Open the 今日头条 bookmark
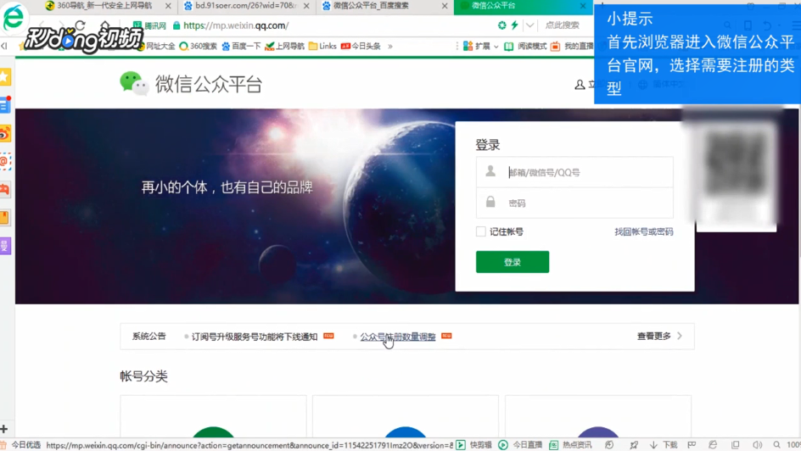The height and width of the screenshot is (451, 801). click(361, 46)
